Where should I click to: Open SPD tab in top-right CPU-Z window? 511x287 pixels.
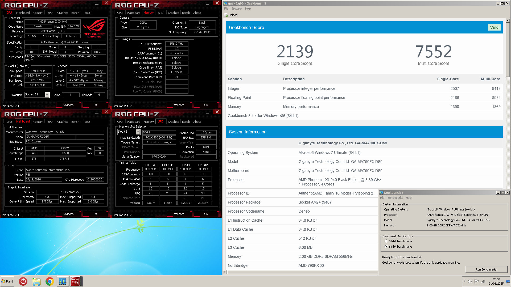click(x=161, y=13)
